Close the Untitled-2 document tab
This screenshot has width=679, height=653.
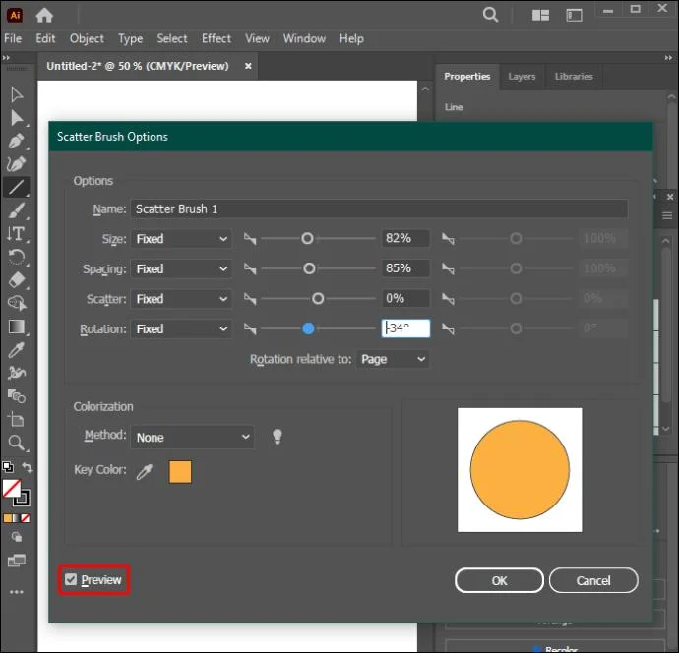(x=248, y=66)
